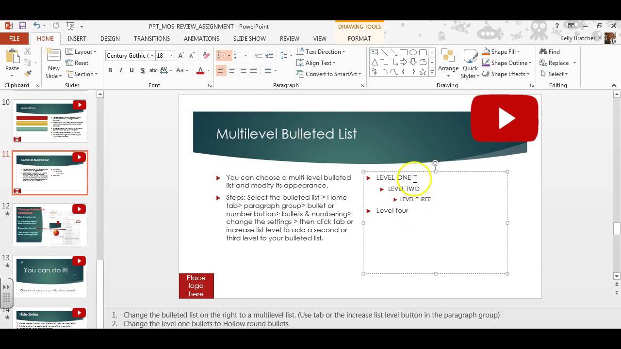621x349 pixels.
Task: Expand the font size 18 list
Action: click(x=171, y=56)
